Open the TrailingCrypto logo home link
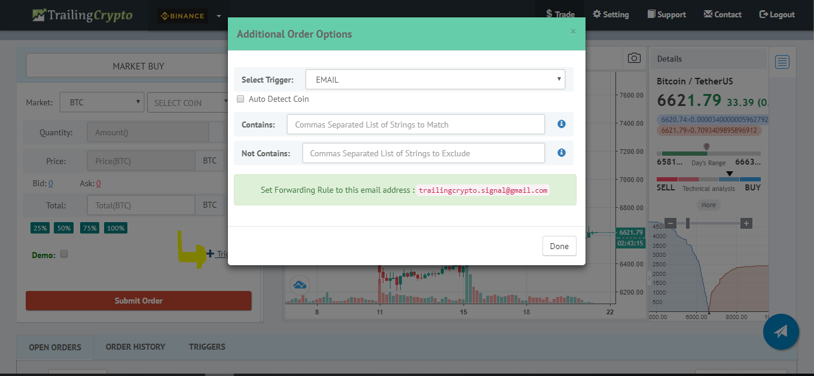814x376 pixels. (x=83, y=15)
